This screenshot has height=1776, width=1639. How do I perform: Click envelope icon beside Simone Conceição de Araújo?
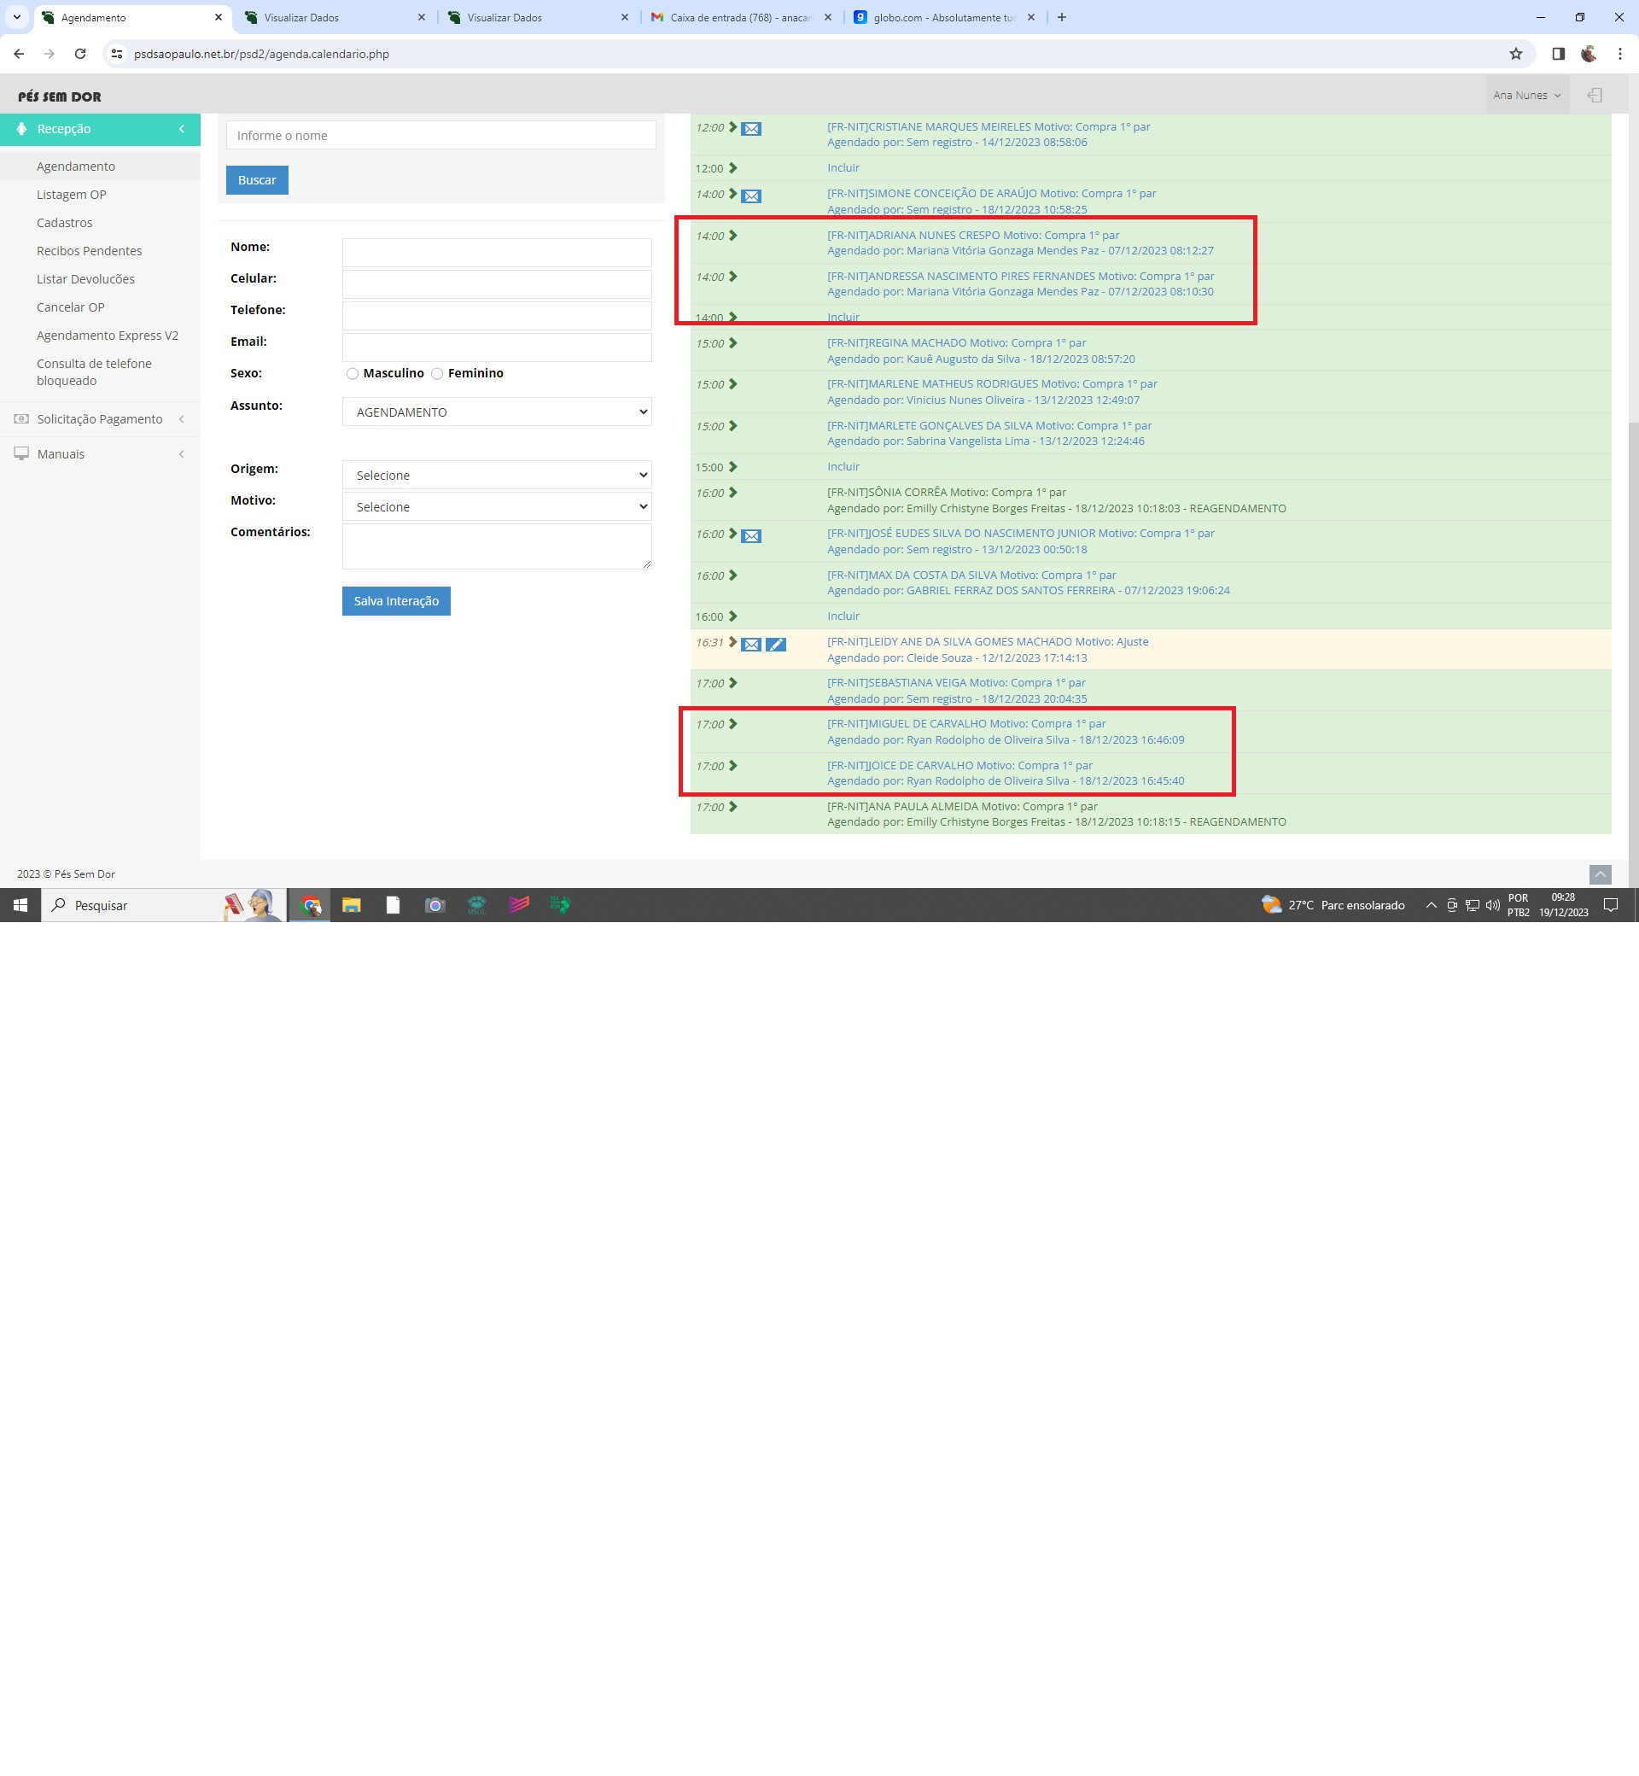[x=750, y=196]
